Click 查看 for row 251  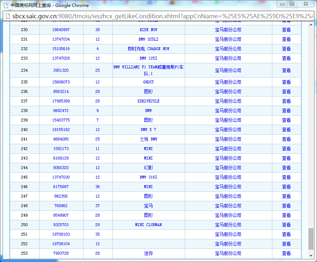click(x=286, y=234)
